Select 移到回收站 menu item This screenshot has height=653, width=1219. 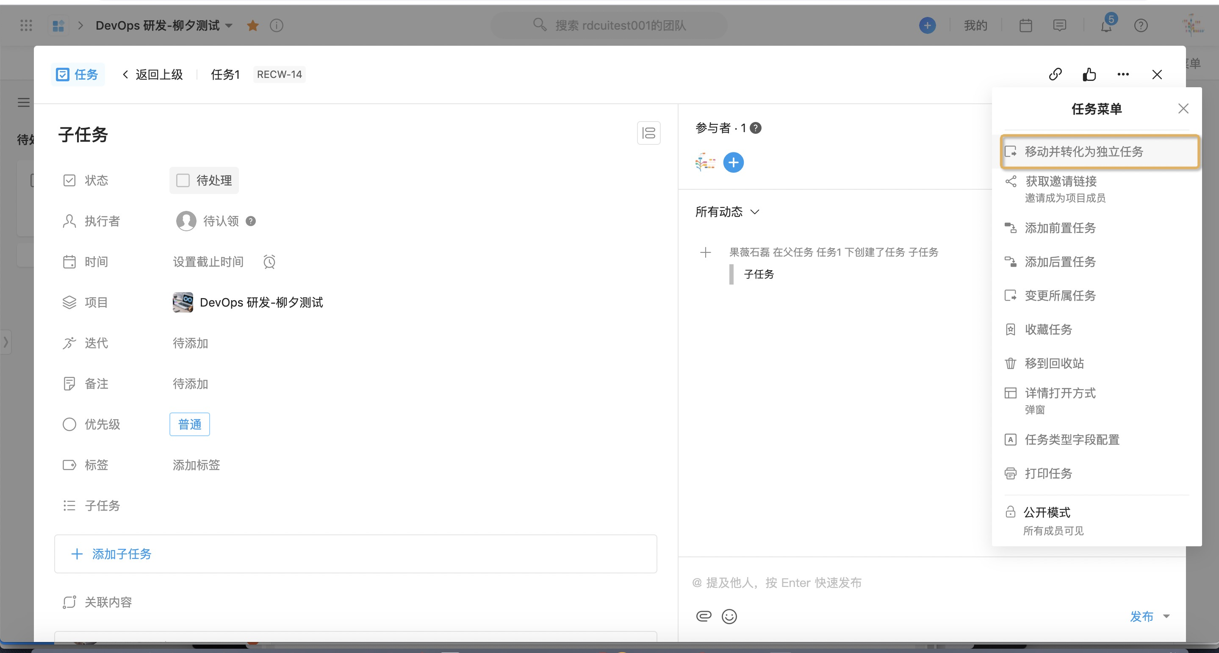click(1097, 363)
